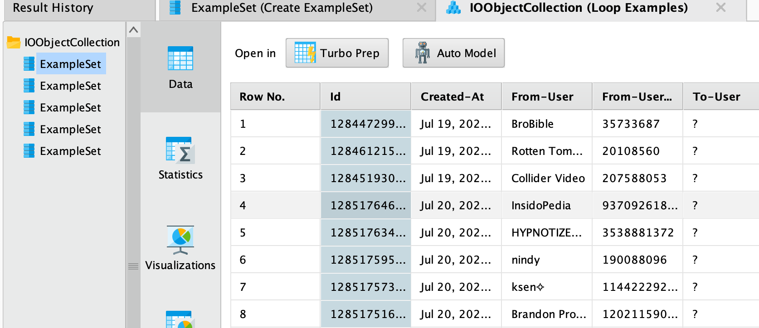Select user ID value 120211590...
759x328 pixels.
pyautogui.click(x=638, y=314)
